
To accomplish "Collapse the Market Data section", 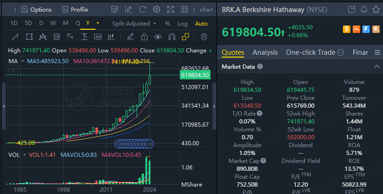I will [376, 67].
